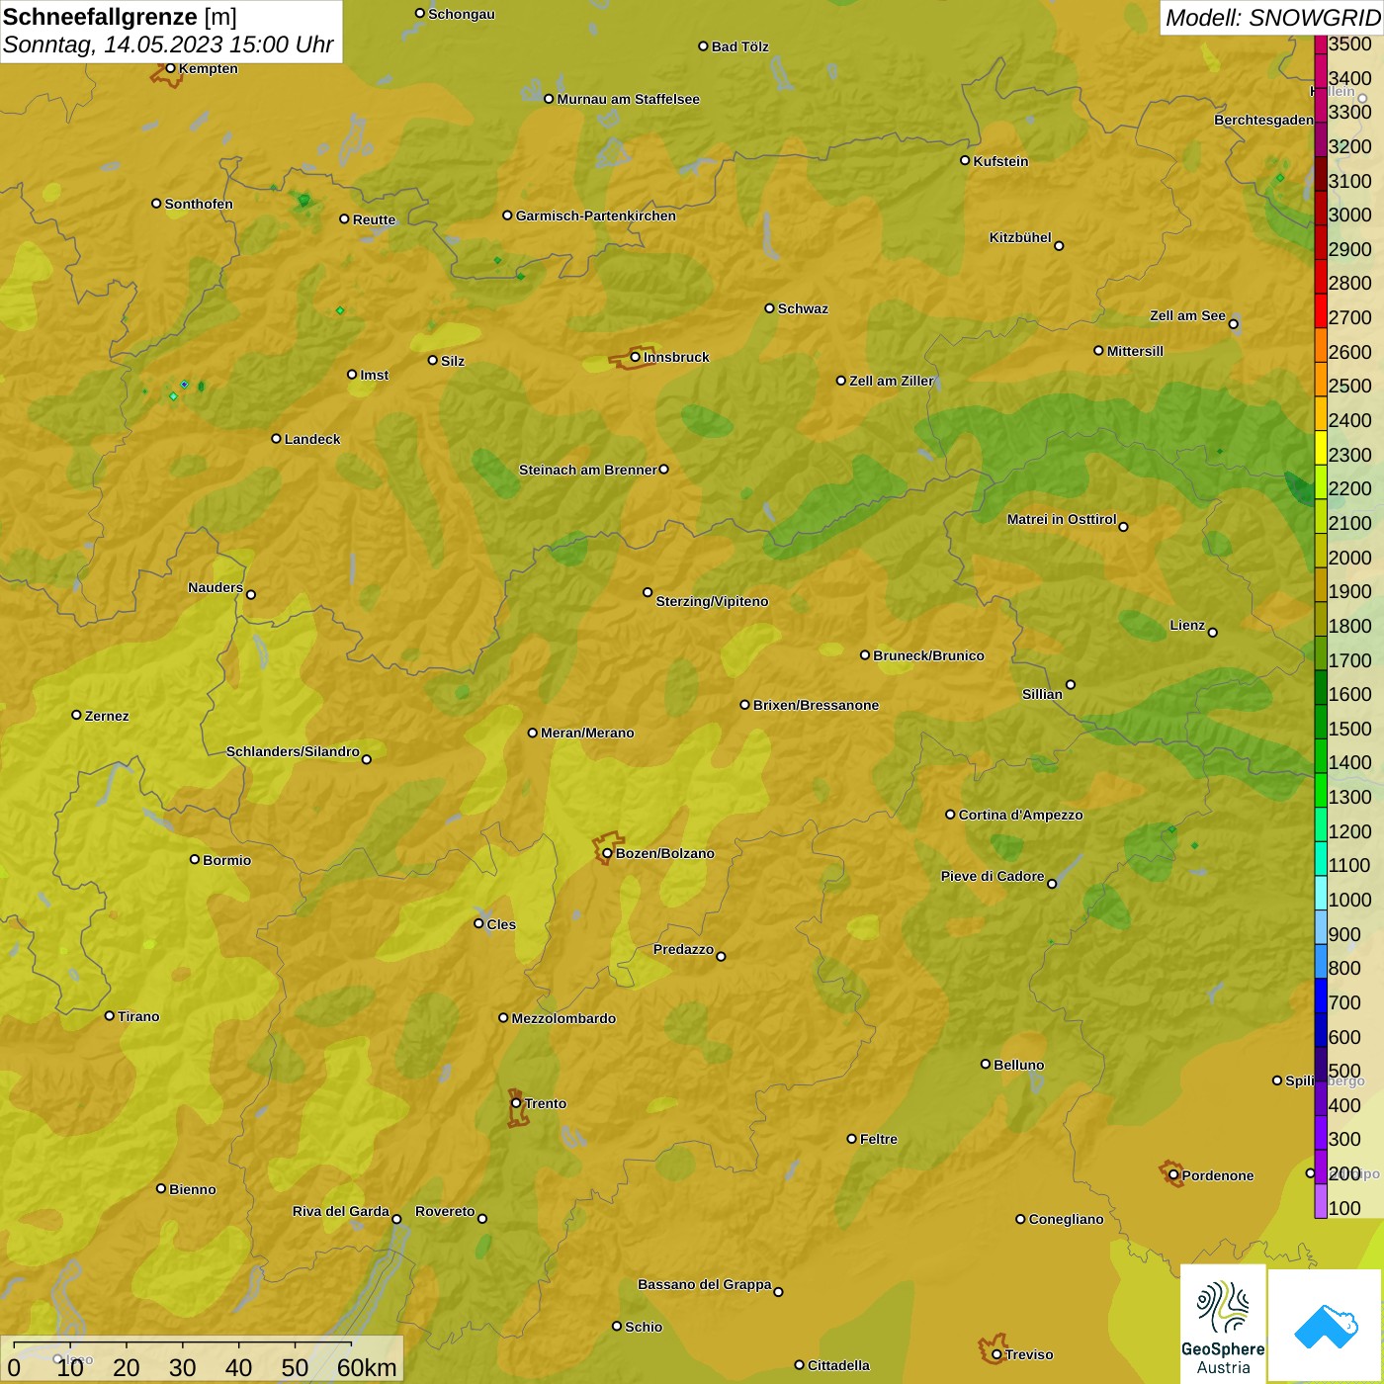Select the Sonthofen location dot
Screen dimensions: 1384x1384
(x=156, y=203)
